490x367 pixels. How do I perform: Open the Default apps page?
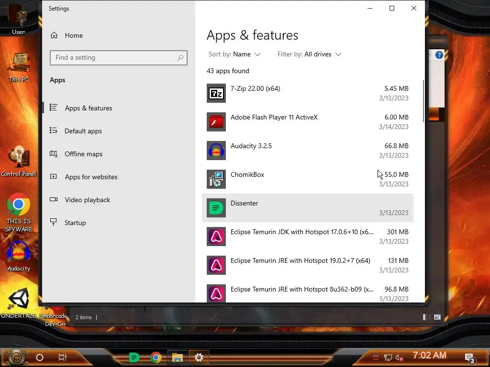click(x=119, y=131)
